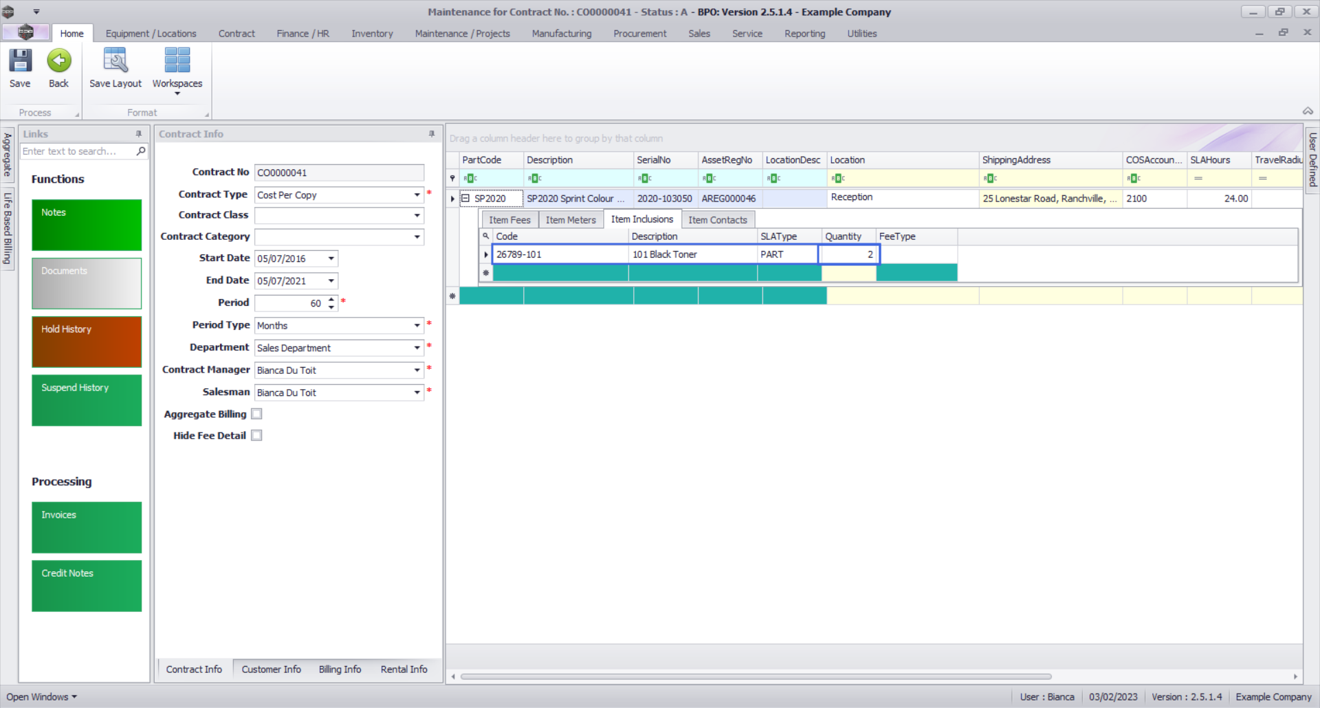The width and height of the screenshot is (1320, 708).
Task: Open the Start Date calendar dropdown
Action: tap(331, 259)
